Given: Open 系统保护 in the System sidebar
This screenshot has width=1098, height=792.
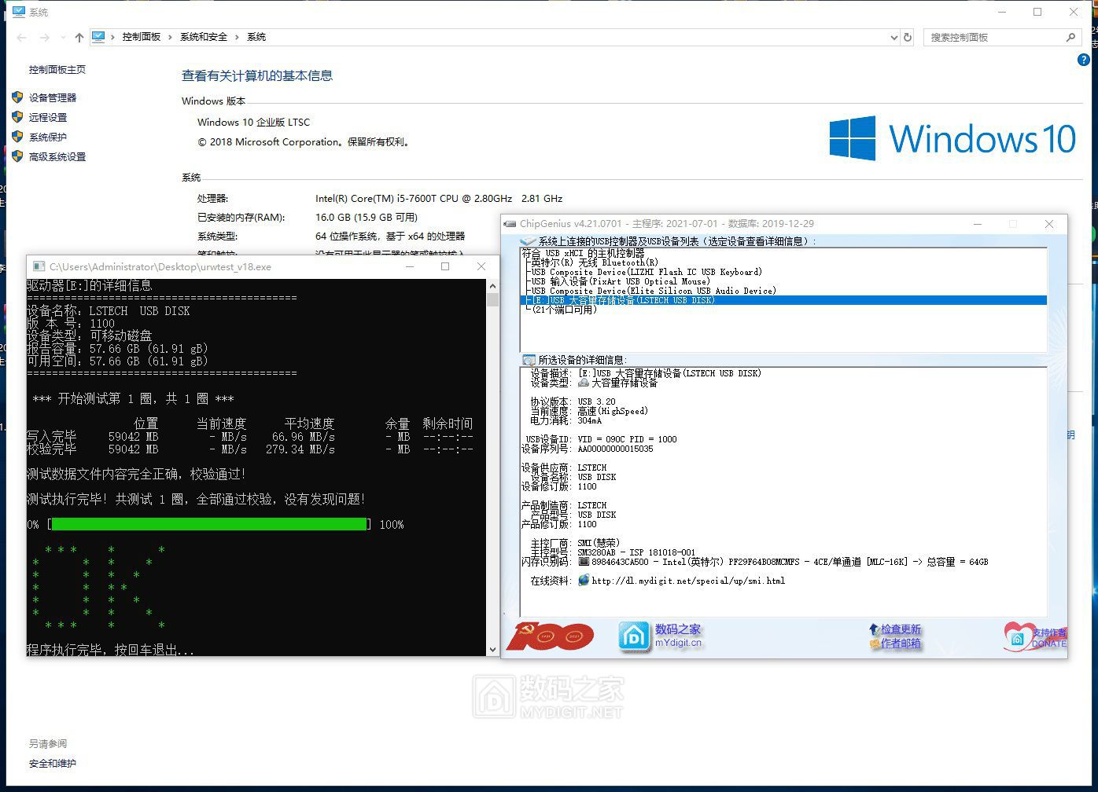Looking at the screenshot, I should pos(48,137).
